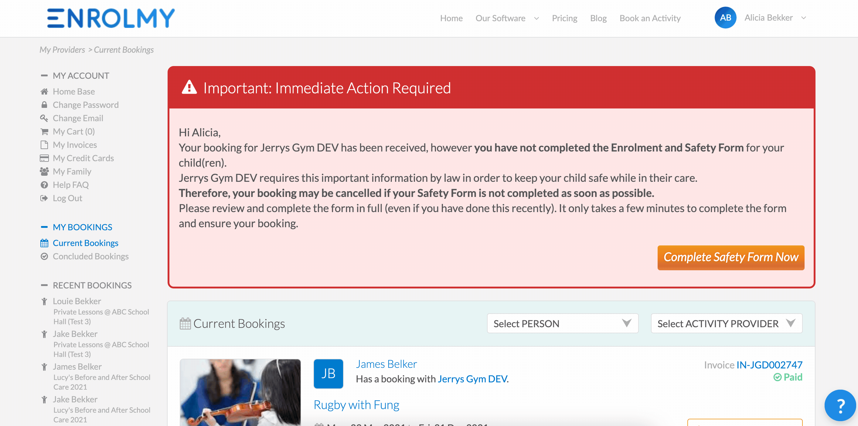The width and height of the screenshot is (858, 426).
Task: Open the Home nav item
Action: (451, 18)
